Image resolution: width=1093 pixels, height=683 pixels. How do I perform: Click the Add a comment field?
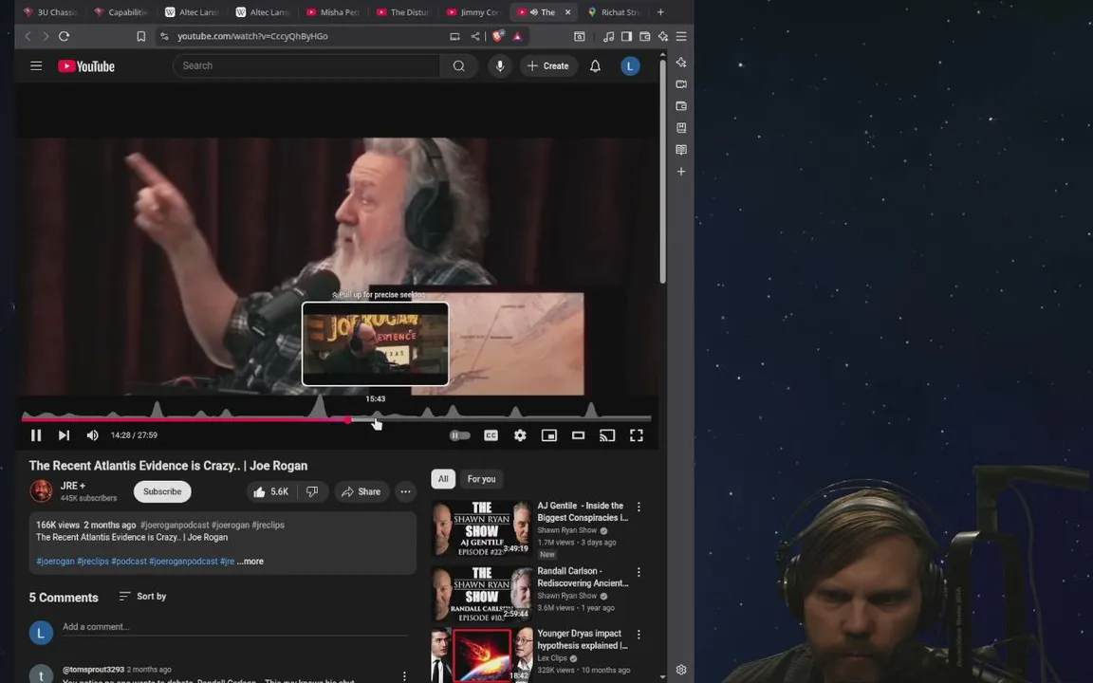235,627
